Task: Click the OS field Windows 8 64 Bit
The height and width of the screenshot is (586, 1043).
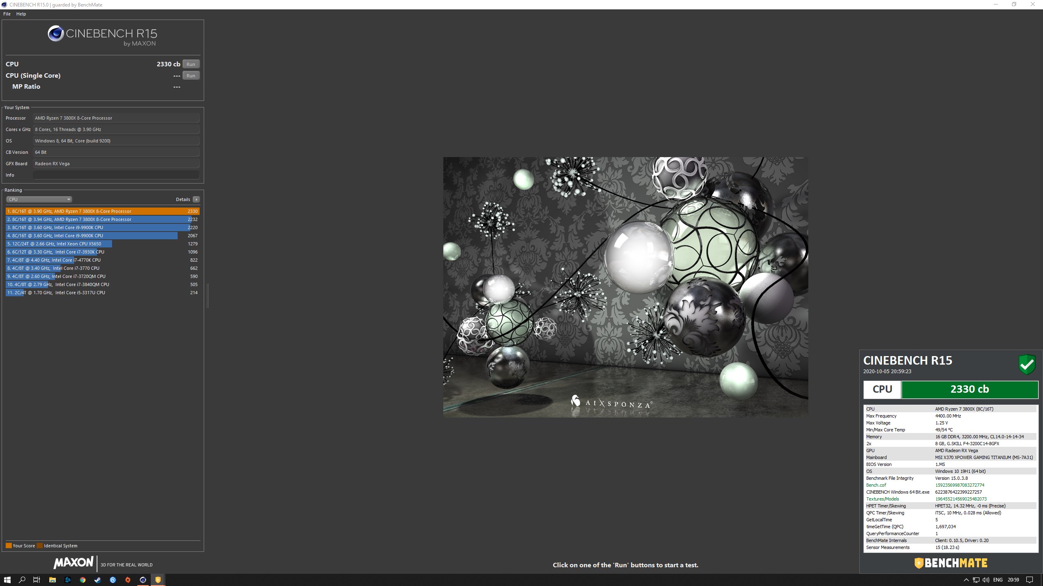Action: [x=116, y=141]
